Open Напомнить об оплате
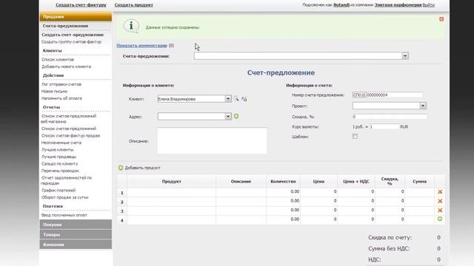 pos(61,98)
